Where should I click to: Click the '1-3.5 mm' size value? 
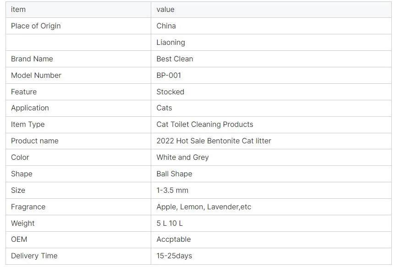point(172,190)
